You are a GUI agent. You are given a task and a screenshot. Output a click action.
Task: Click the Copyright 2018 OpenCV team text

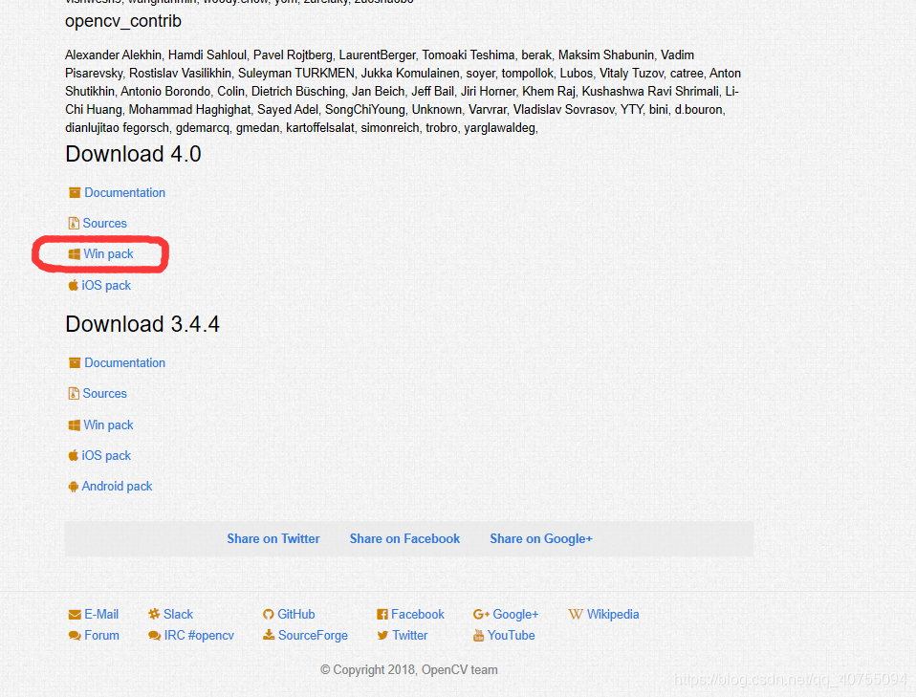point(409,670)
